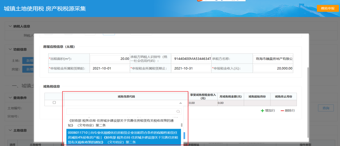The image size is (340, 146).
Task: Click the search magnifier icon in dropdown
Action: (x=178, y=112)
